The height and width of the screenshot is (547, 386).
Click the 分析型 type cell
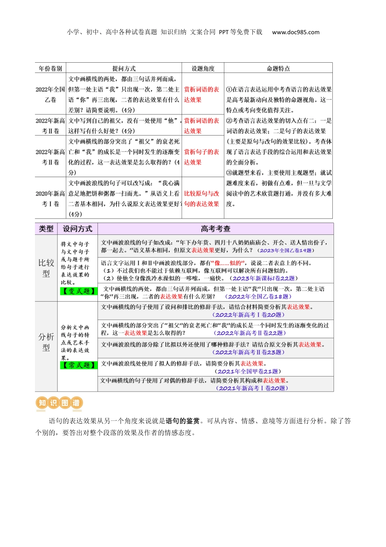pyautogui.click(x=46, y=342)
